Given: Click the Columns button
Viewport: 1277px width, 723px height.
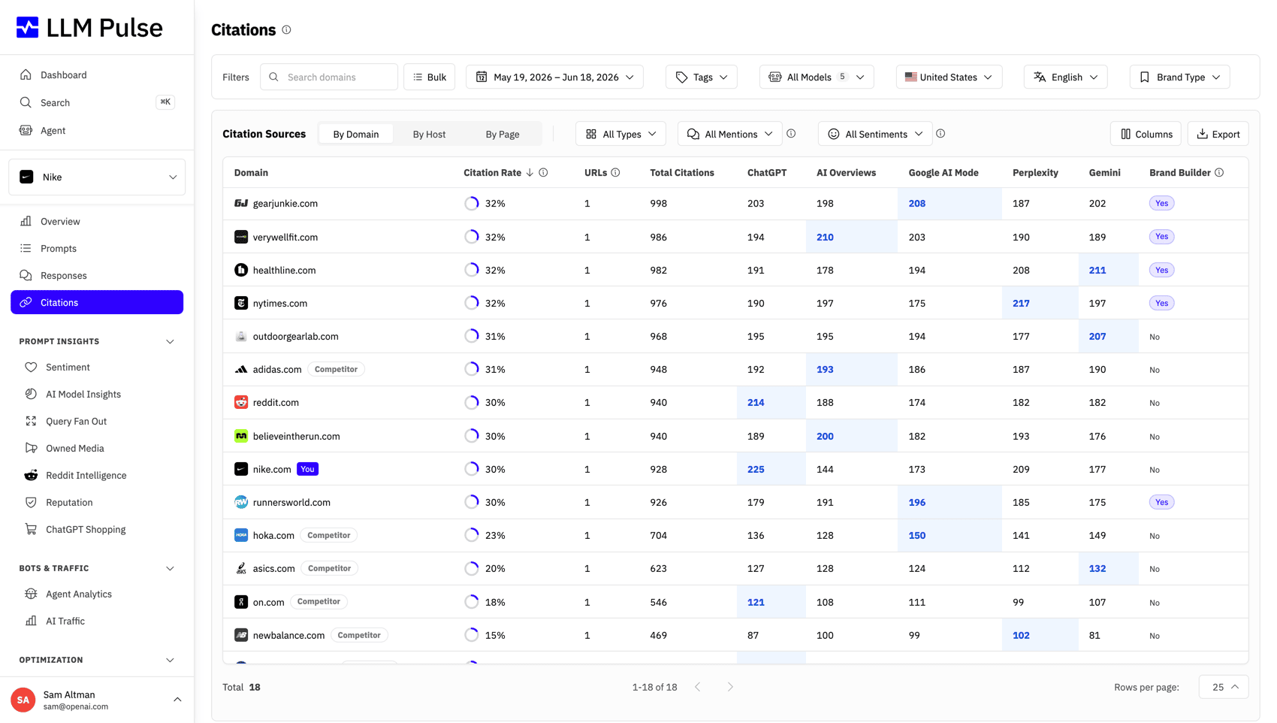Looking at the screenshot, I should [x=1146, y=134].
